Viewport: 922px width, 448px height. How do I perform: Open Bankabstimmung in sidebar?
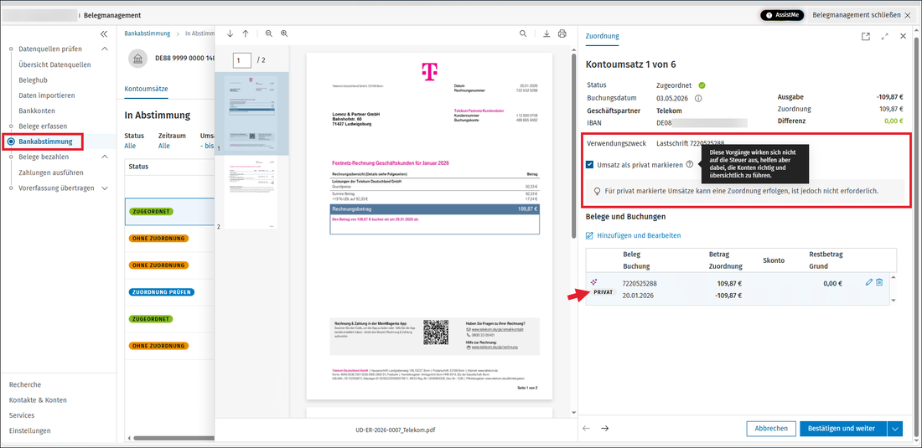(x=45, y=142)
